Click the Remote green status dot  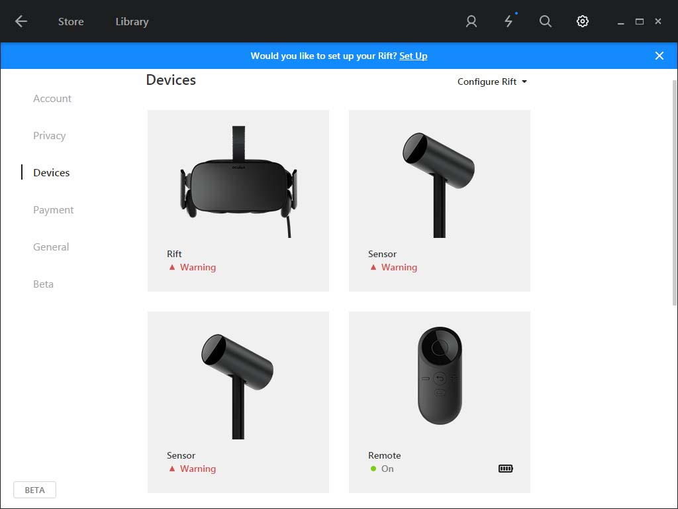pyautogui.click(x=373, y=469)
